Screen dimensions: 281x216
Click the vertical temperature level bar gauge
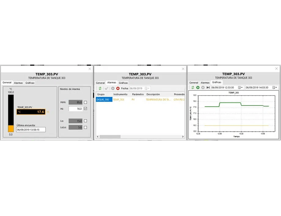tap(11, 113)
